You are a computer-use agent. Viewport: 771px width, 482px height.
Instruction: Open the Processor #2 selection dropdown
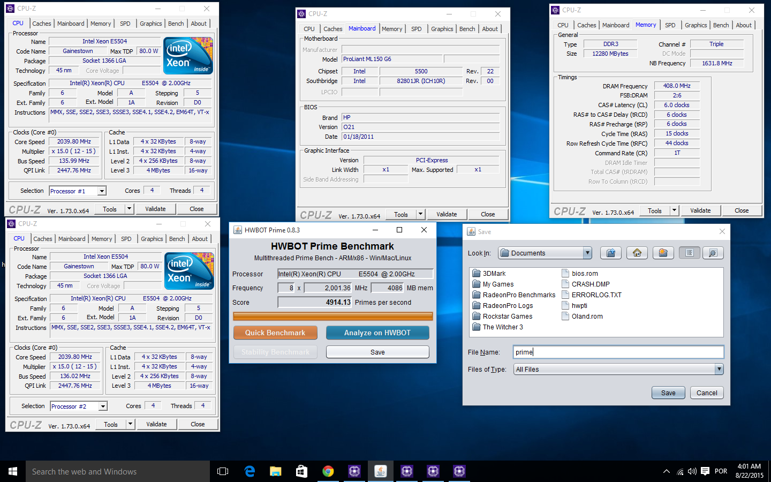pos(103,406)
